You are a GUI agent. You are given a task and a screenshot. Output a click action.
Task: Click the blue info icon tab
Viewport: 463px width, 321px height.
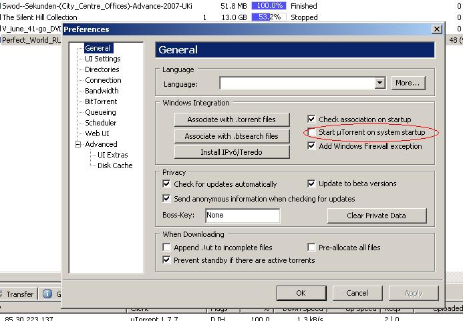pos(47,294)
